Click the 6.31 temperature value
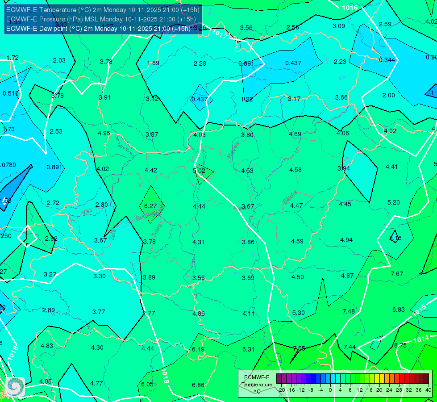 click(x=248, y=349)
